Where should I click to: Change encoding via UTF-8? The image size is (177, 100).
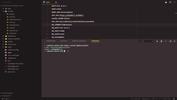(154, 99)
